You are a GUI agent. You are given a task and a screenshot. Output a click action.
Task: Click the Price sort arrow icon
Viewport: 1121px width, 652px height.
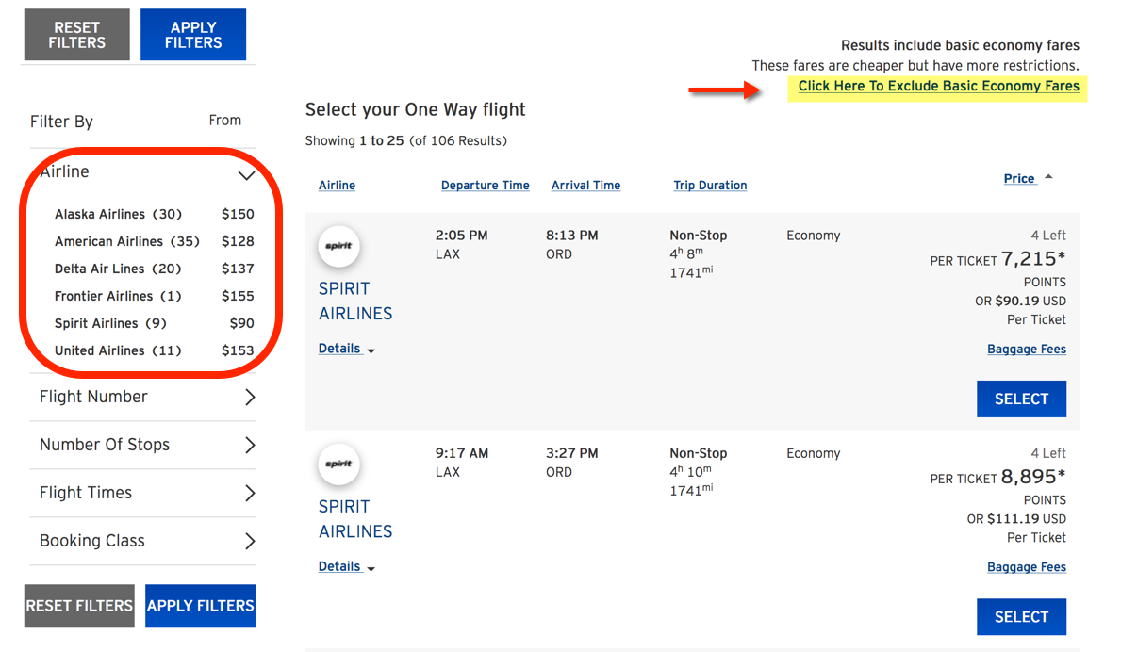click(x=1048, y=176)
